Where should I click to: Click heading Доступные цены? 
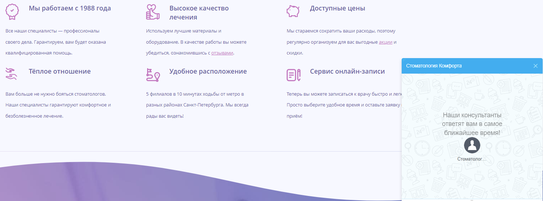point(337,8)
